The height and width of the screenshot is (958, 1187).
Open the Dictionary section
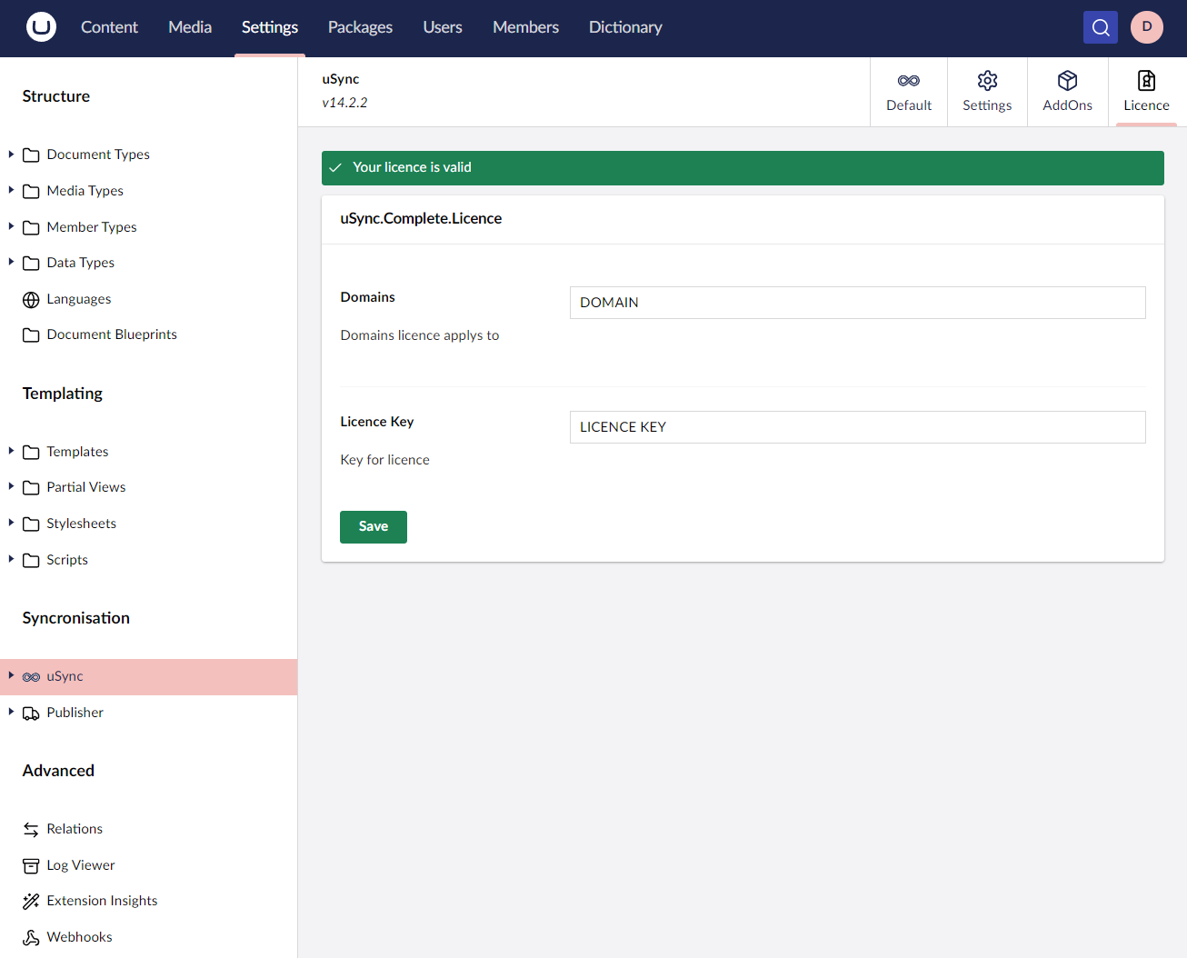click(x=625, y=27)
